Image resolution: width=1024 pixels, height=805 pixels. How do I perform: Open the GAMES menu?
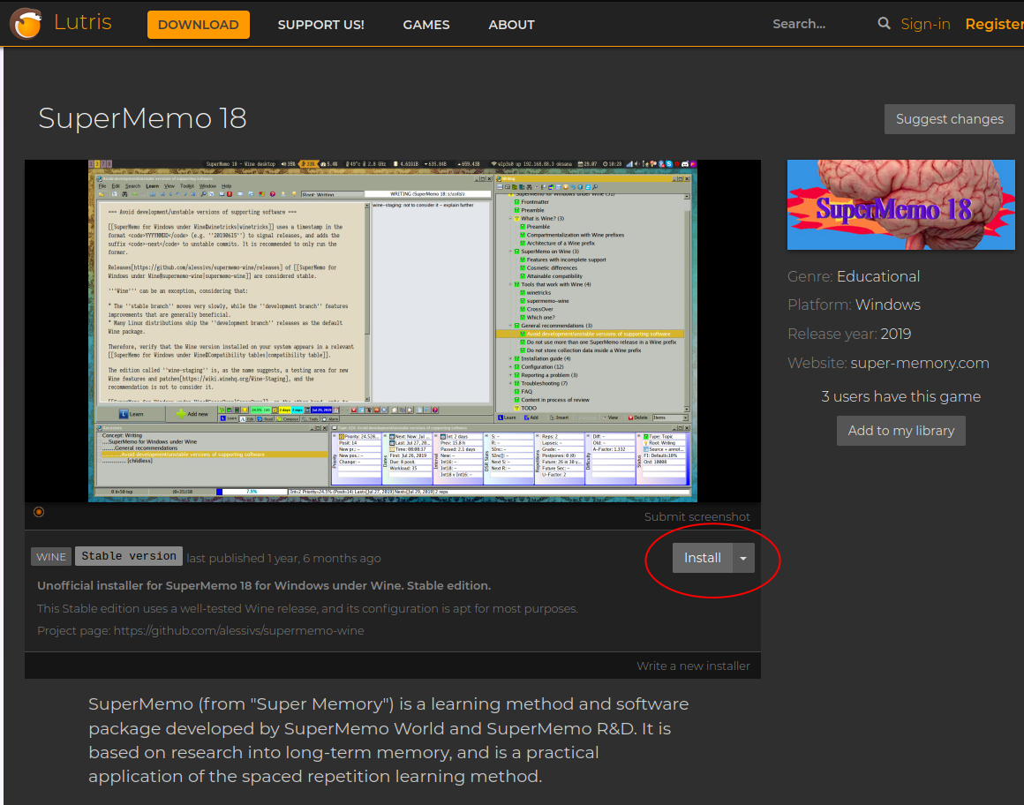pos(425,25)
